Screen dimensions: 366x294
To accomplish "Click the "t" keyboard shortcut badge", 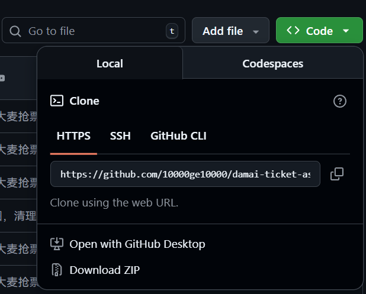I will pyautogui.click(x=172, y=31).
